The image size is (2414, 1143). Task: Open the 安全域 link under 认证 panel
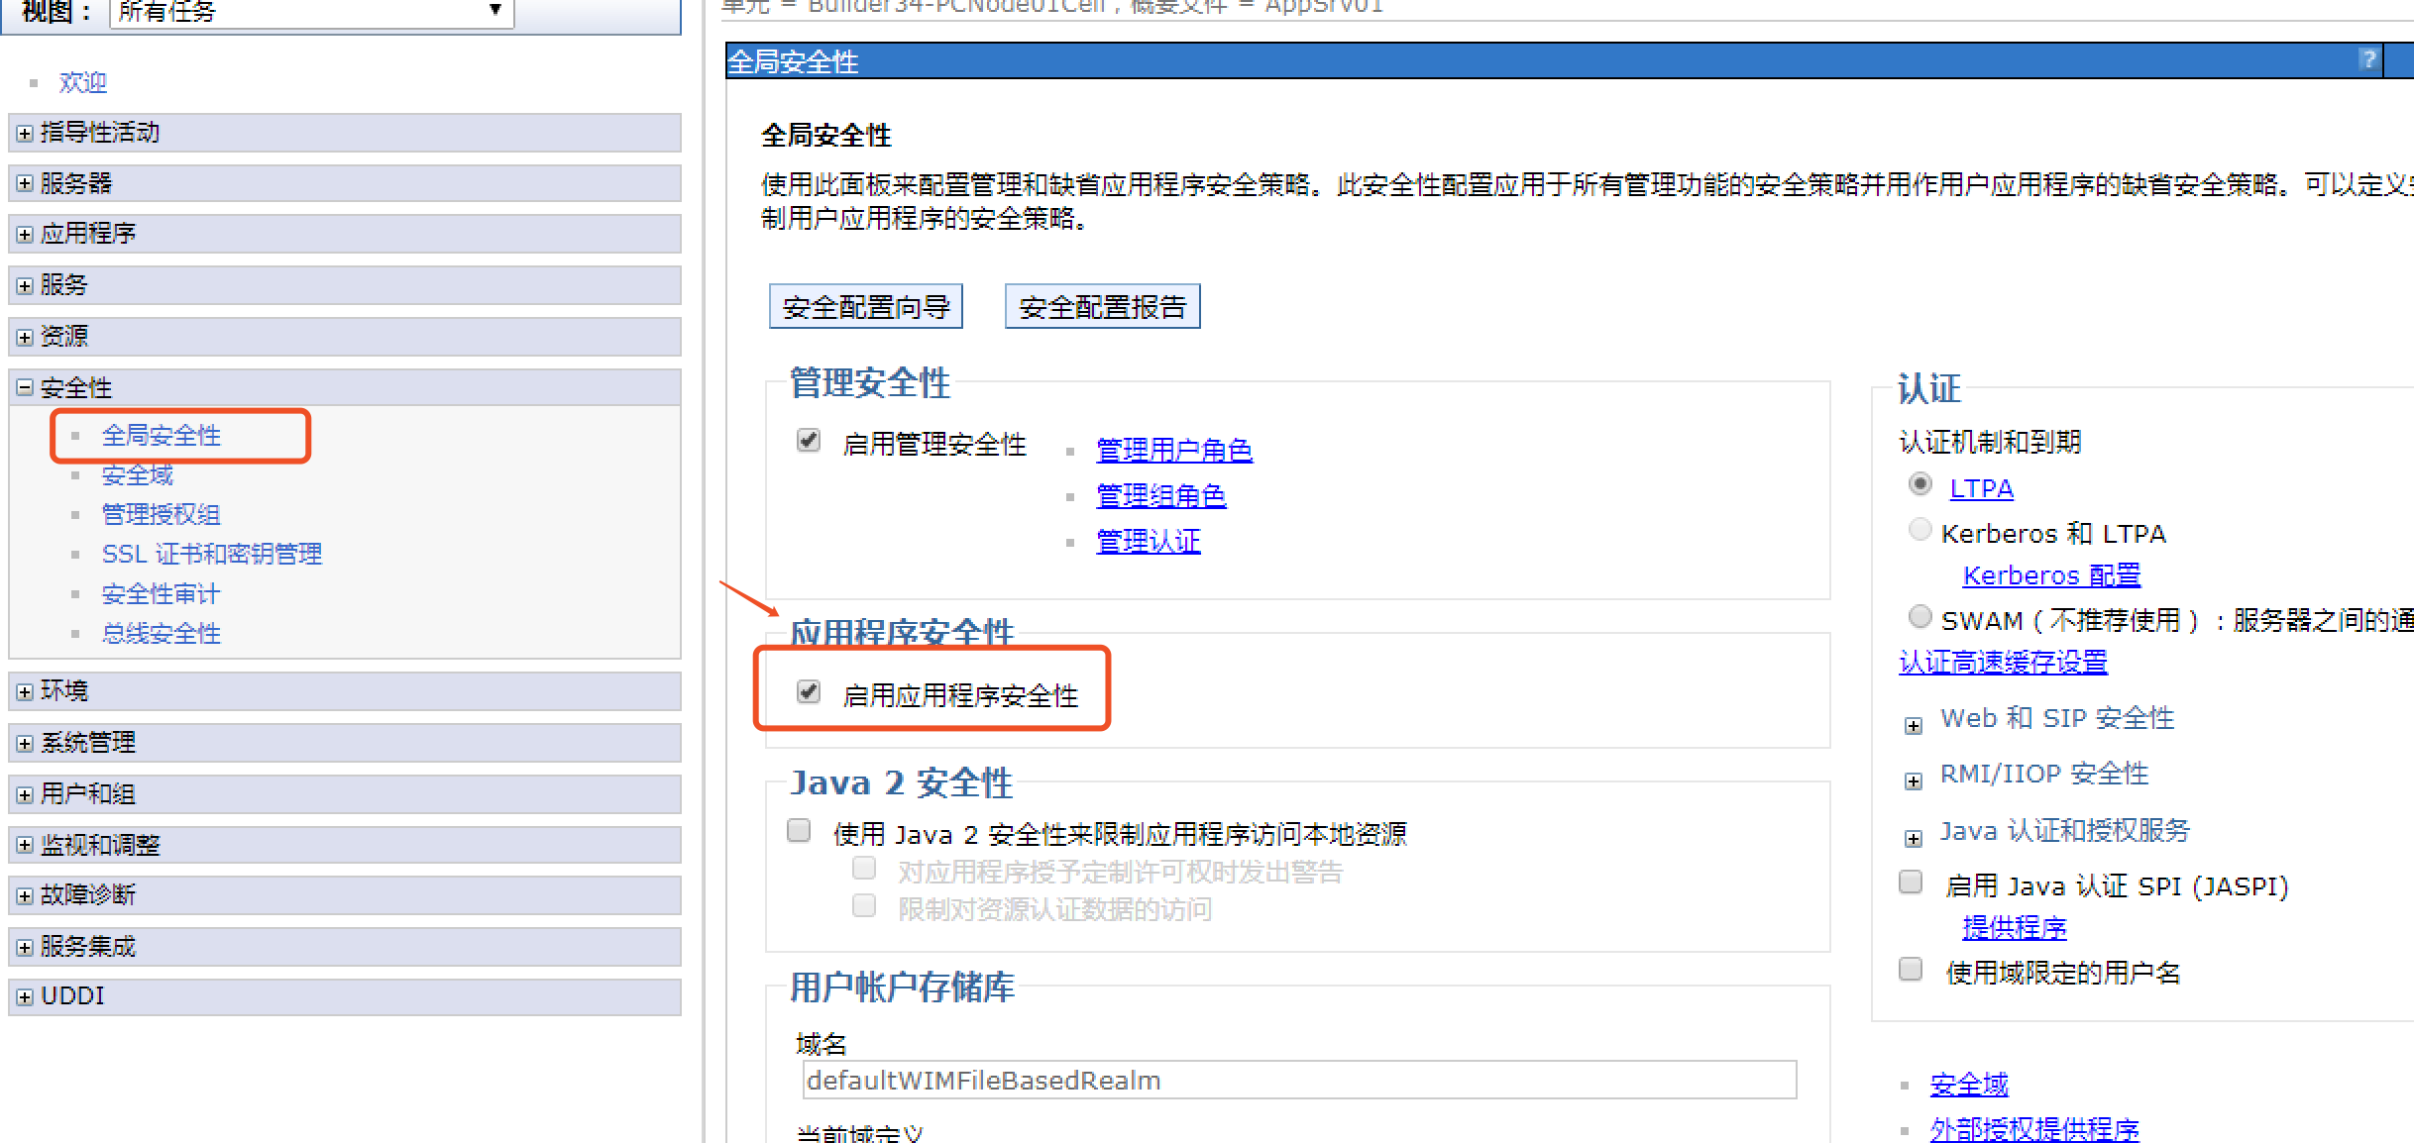[x=1969, y=1086]
